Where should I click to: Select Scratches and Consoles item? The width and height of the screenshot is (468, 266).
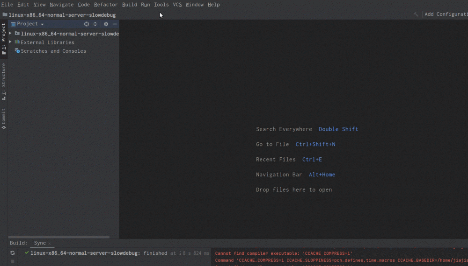[x=53, y=51]
